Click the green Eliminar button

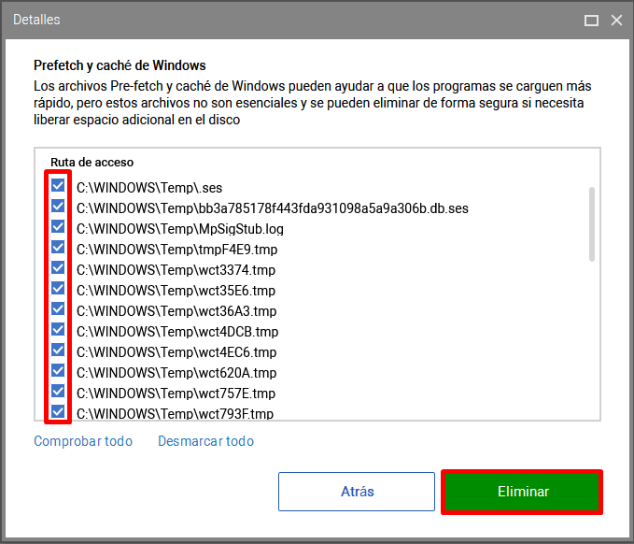click(522, 492)
